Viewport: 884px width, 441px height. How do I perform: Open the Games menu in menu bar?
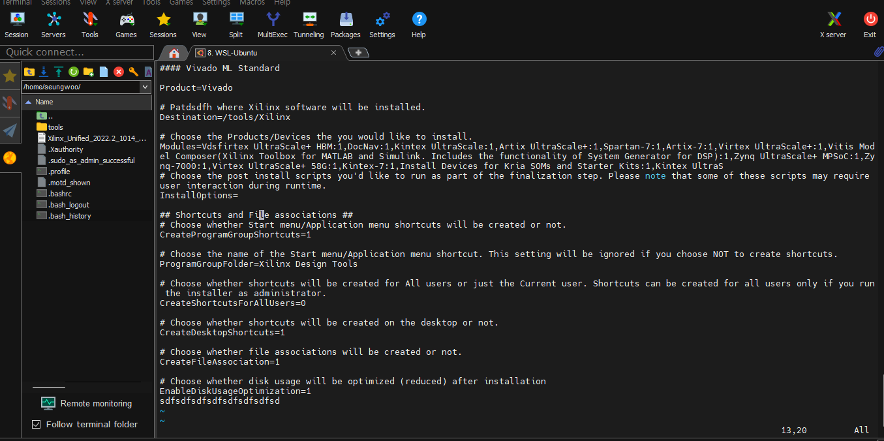181,3
